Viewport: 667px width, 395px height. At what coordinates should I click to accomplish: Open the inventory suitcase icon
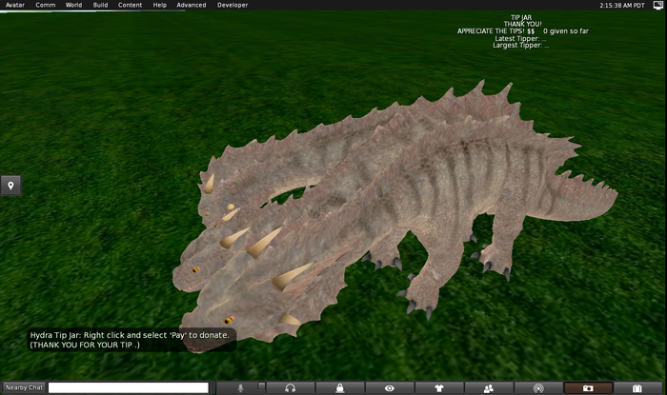click(637, 387)
